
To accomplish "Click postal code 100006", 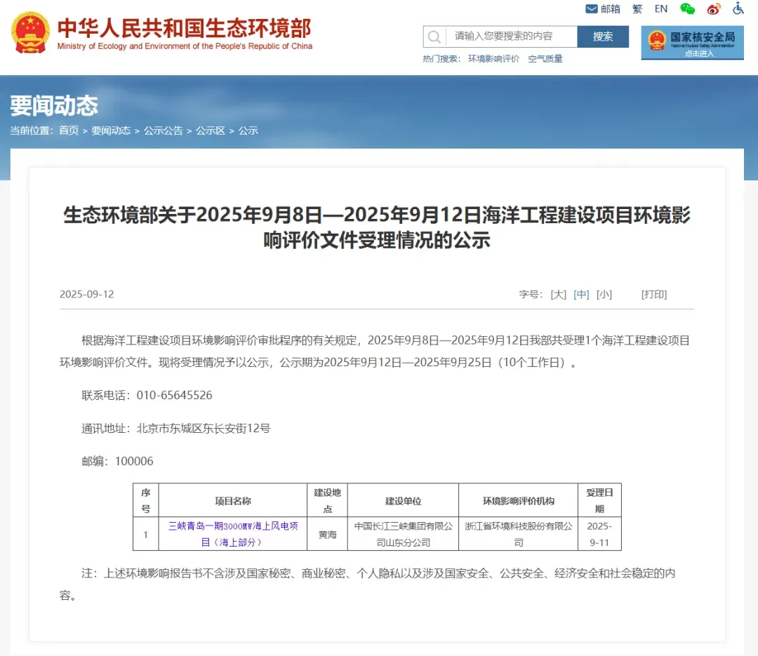I will [x=134, y=461].
